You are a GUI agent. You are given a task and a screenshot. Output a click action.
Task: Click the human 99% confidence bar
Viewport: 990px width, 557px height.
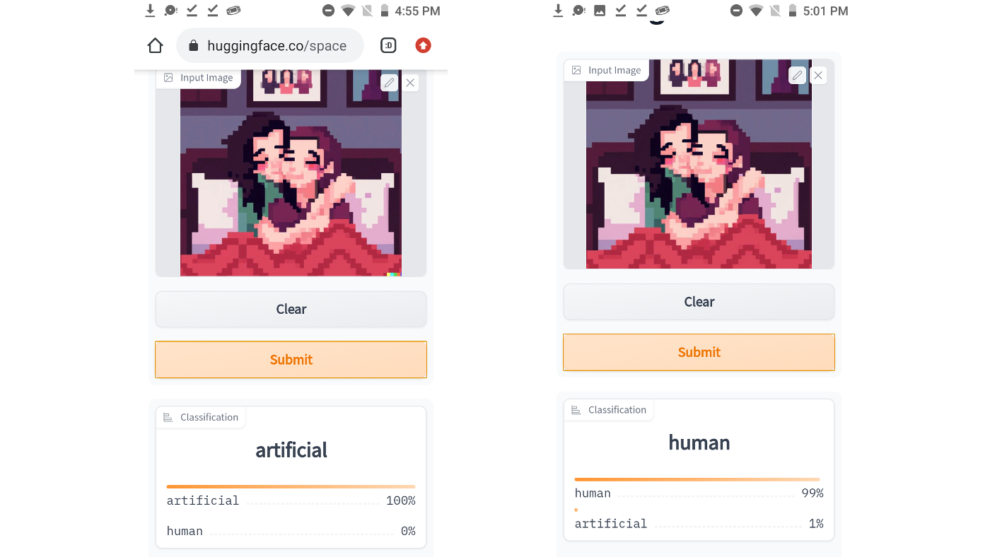pyautogui.click(x=697, y=479)
